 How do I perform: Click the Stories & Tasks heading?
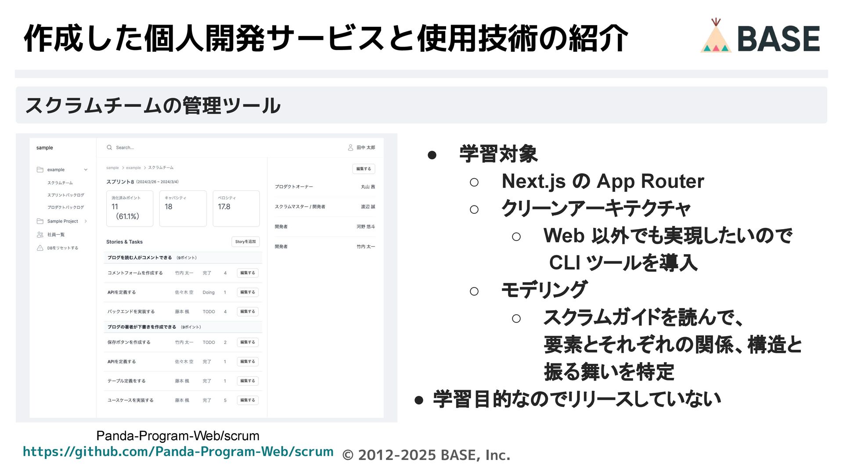(x=124, y=242)
